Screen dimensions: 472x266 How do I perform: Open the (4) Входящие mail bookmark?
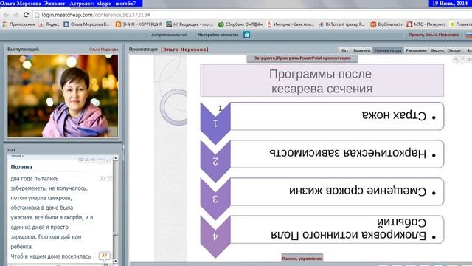coord(190,24)
